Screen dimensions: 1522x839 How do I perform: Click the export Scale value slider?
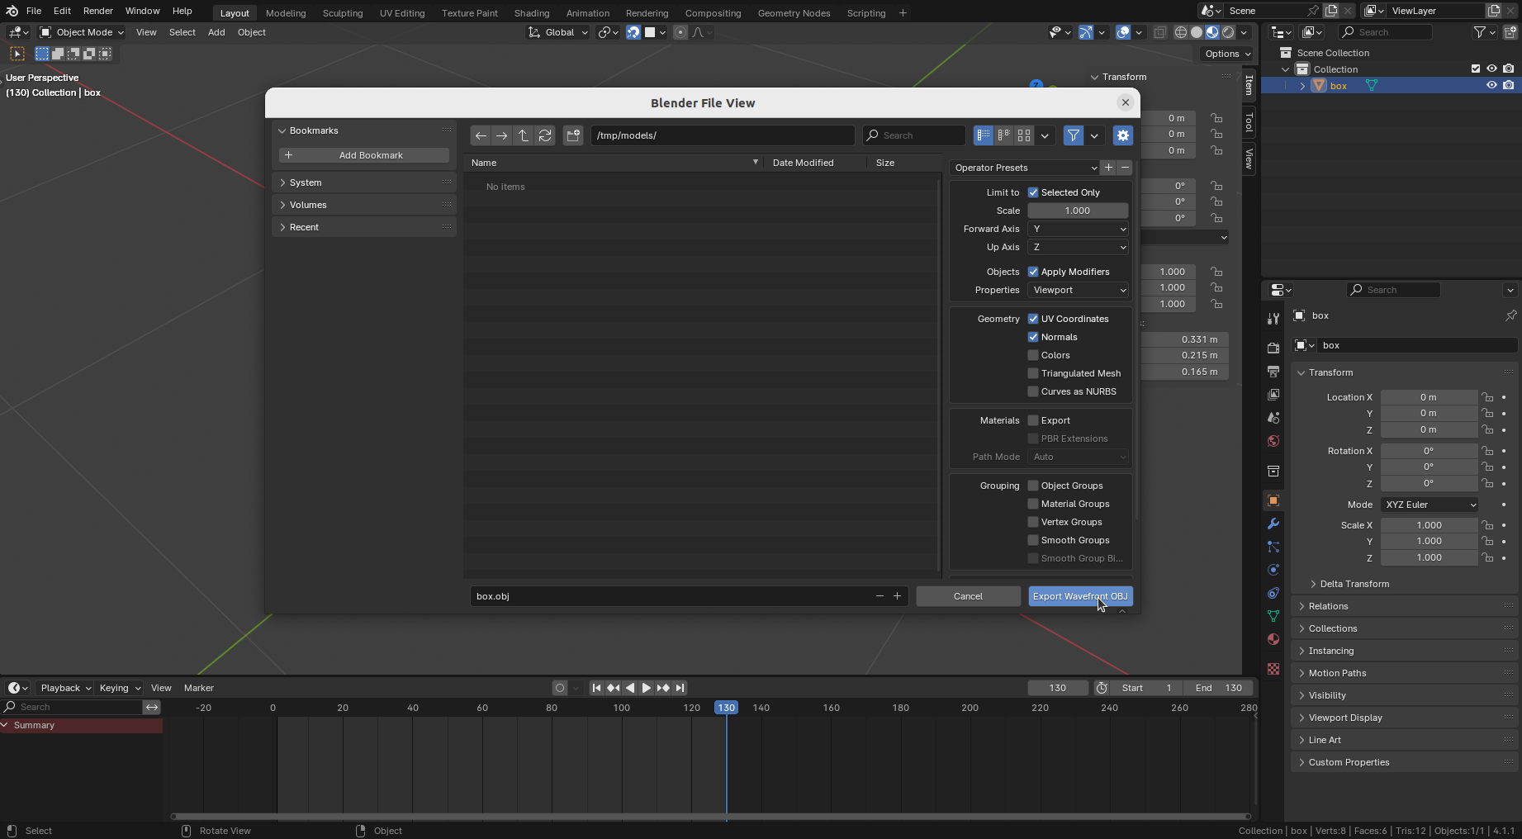[x=1078, y=211]
